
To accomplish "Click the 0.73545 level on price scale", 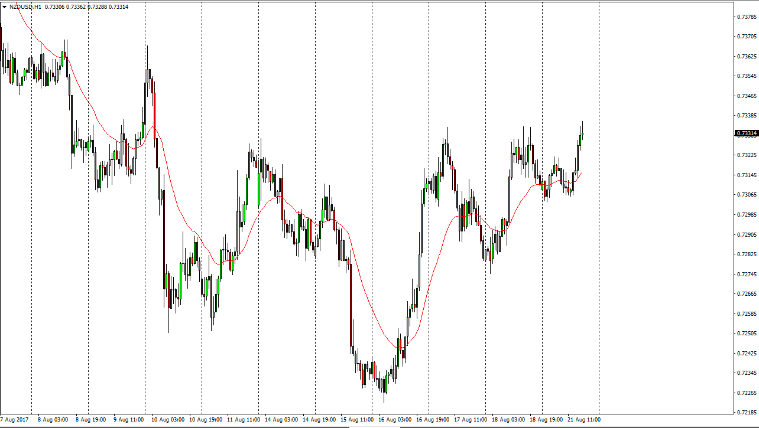I will click(747, 76).
